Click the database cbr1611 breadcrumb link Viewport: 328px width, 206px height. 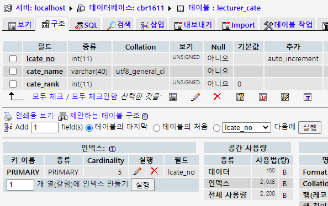[x=126, y=8]
